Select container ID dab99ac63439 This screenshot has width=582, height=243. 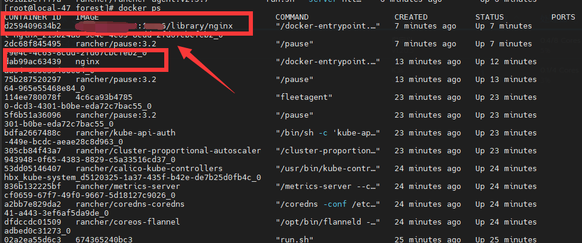point(33,61)
